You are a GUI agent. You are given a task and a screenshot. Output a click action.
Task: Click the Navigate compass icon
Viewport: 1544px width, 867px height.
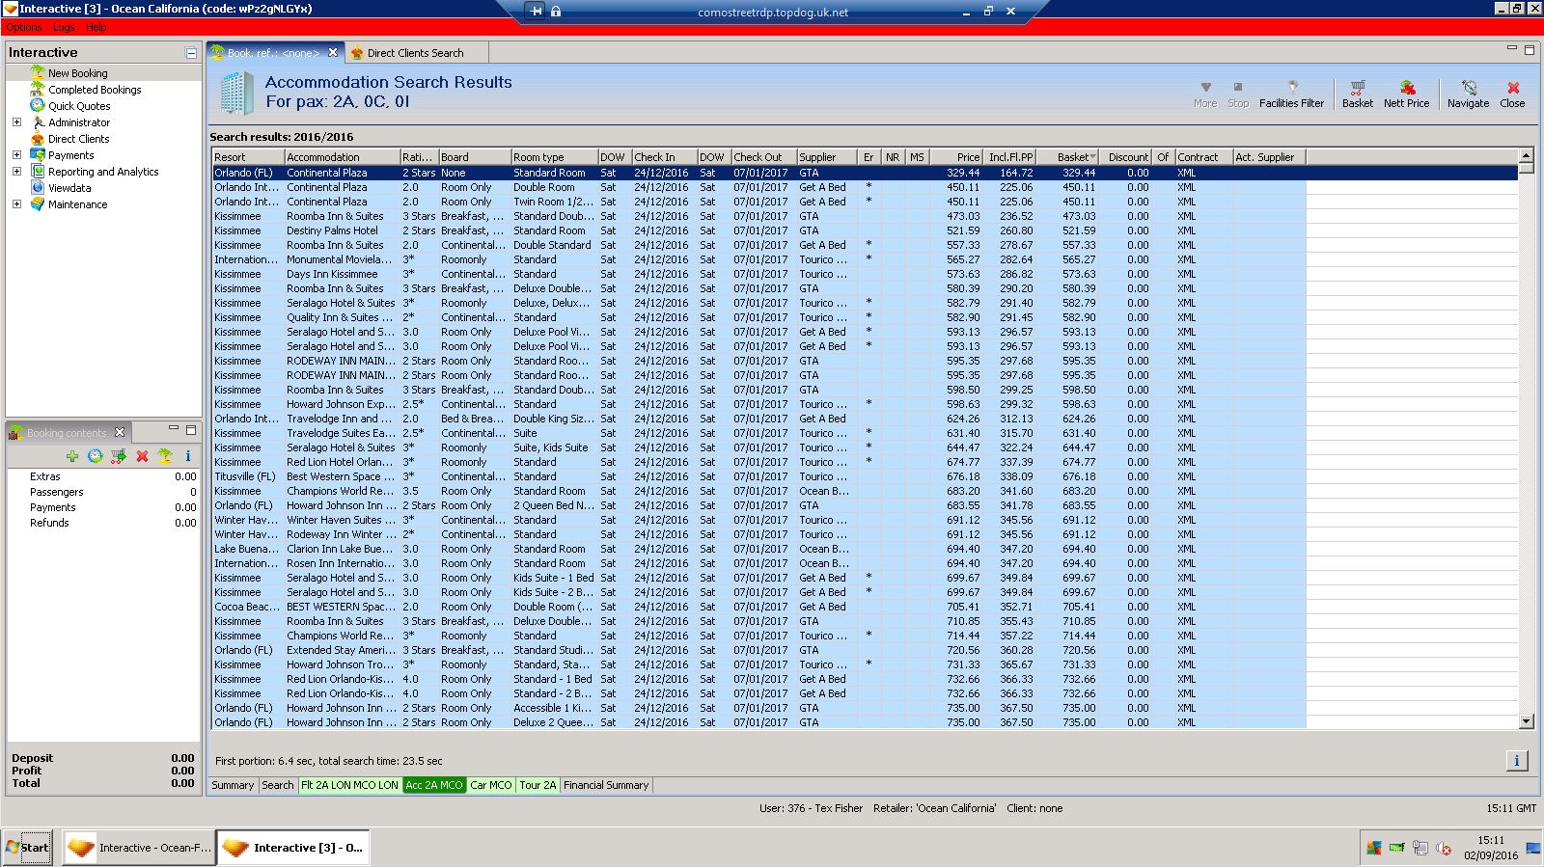tap(1469, 88)
